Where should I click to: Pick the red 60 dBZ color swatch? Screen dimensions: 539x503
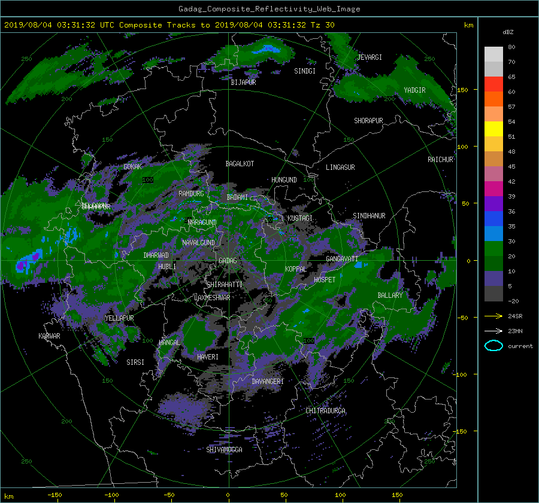click(493, 84)
